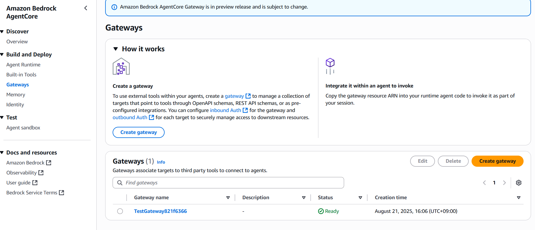
Task: Click the Amazon Bedrock AgentCore title
Action: coord(31,12)
